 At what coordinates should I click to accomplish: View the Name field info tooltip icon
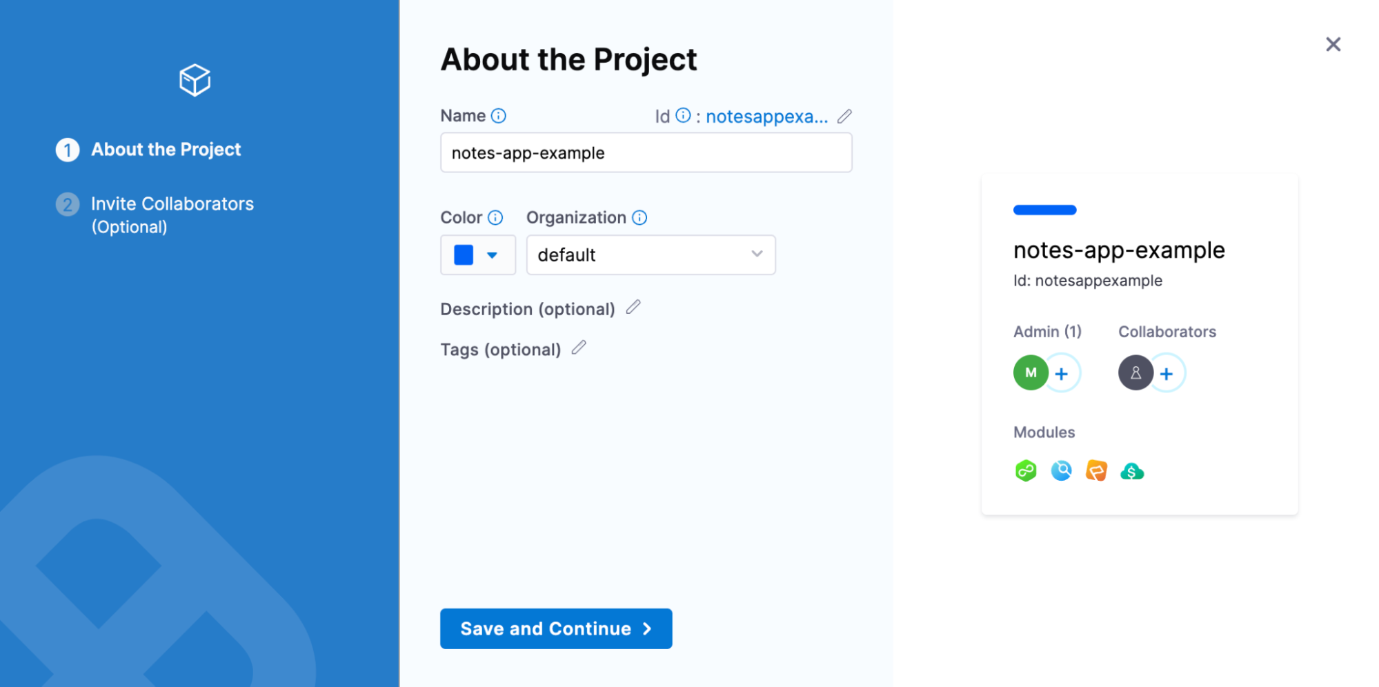tap(499, 115)
